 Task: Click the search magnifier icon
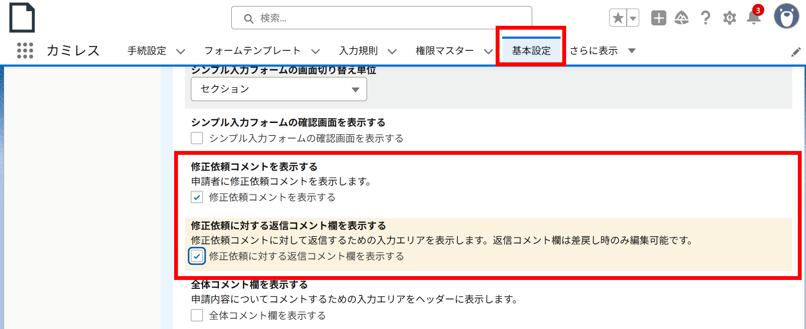pyautogui.click(x=248, y=18)
